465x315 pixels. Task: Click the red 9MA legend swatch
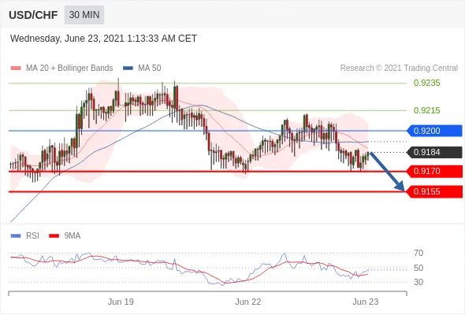[54, 236]
